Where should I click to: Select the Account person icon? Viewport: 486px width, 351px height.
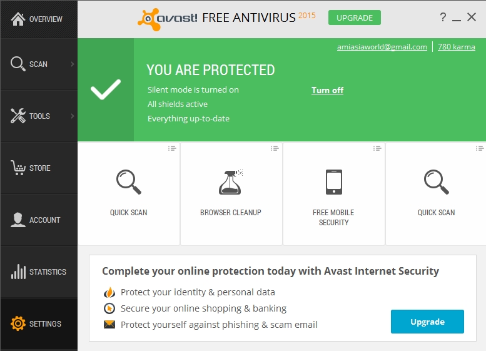(x=18, y=220)
